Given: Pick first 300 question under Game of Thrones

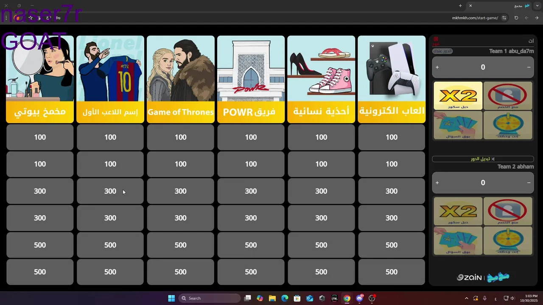Looking at the screenshot, I should click(181, 191).
